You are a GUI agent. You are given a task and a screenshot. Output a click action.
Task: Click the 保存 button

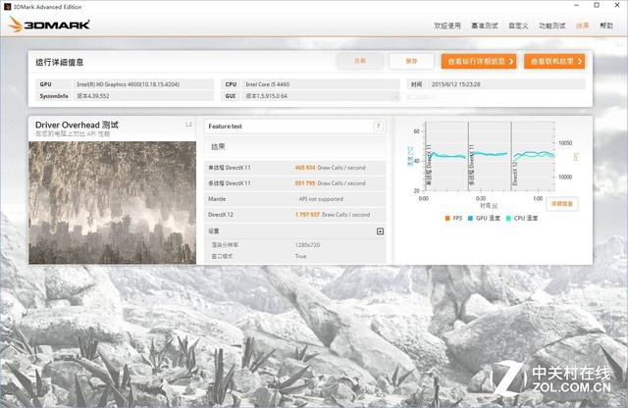[410, 61]
